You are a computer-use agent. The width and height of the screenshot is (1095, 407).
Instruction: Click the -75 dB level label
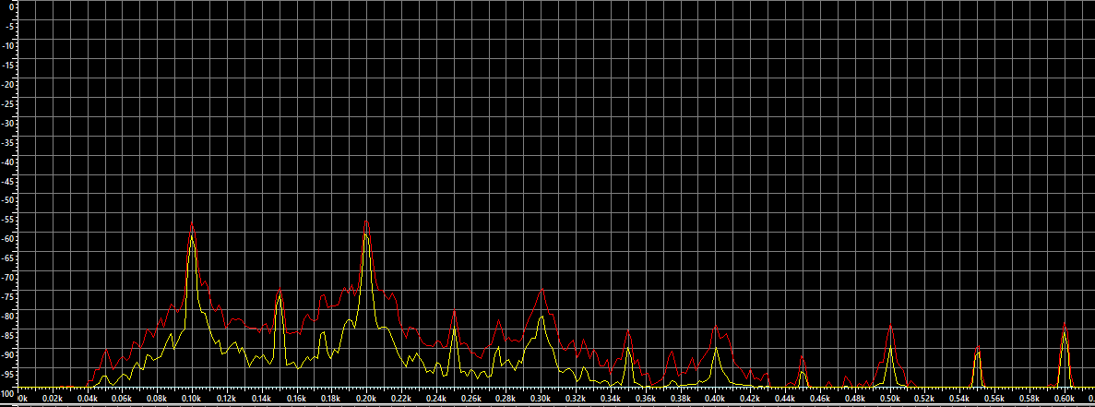[12, 297]
